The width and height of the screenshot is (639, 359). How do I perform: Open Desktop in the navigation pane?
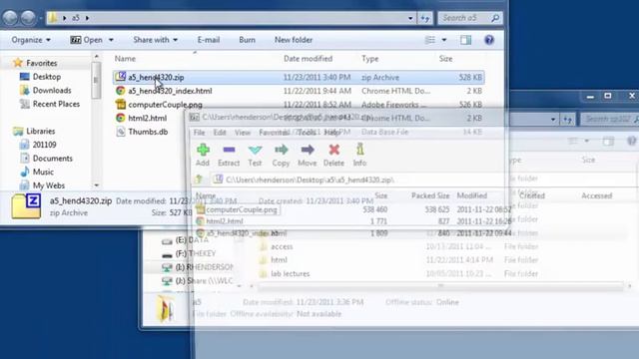click(x=47, y=77)
